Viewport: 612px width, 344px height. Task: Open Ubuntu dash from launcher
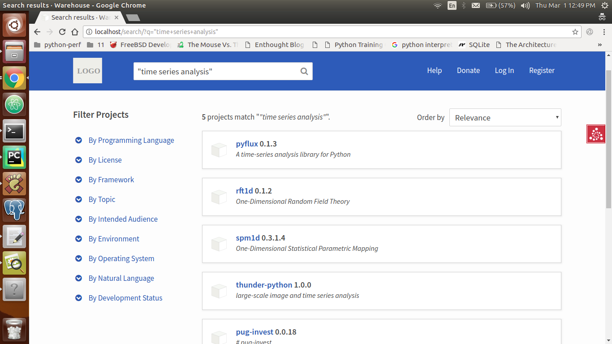tap(14, 25)
